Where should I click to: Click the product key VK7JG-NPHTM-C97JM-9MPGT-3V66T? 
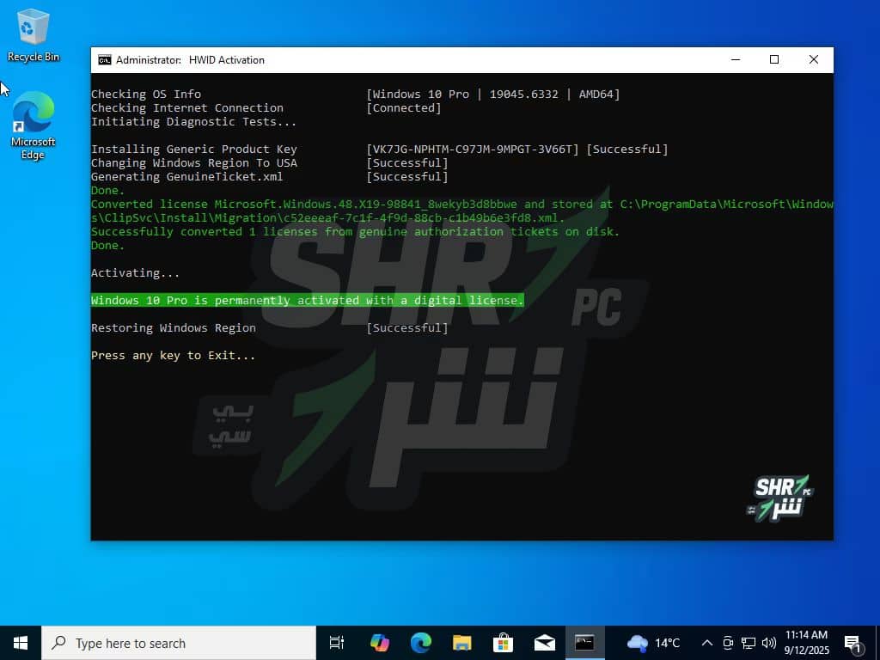(472, 150)
